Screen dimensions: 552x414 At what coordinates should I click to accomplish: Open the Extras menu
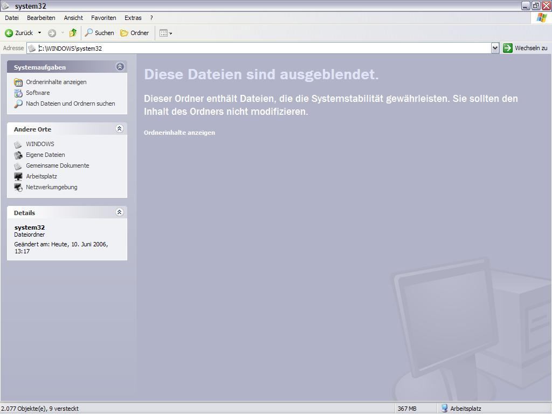(x=133, y=18)
